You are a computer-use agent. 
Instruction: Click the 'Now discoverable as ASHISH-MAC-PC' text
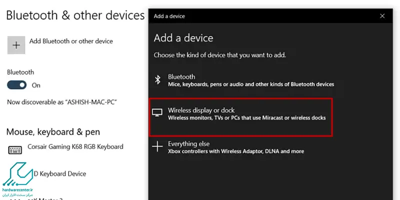point(62,102)
